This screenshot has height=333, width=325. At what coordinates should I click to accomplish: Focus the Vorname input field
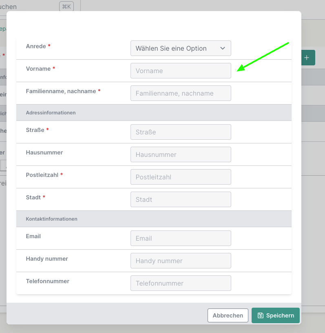tap(181, 71)
